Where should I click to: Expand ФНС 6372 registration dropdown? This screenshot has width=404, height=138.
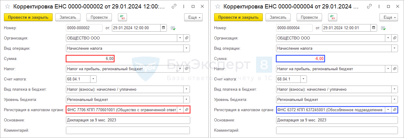388,110
